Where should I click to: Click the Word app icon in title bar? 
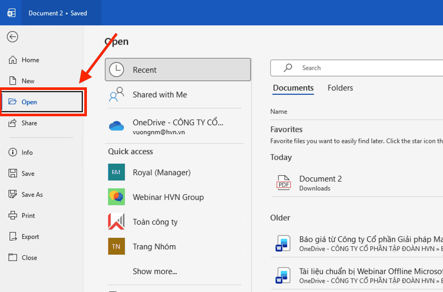(x=12, y=13)
